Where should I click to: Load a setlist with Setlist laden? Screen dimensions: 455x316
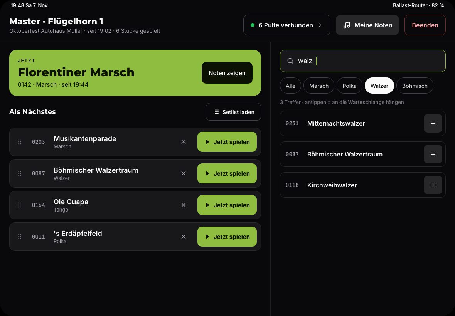point(233,112)
